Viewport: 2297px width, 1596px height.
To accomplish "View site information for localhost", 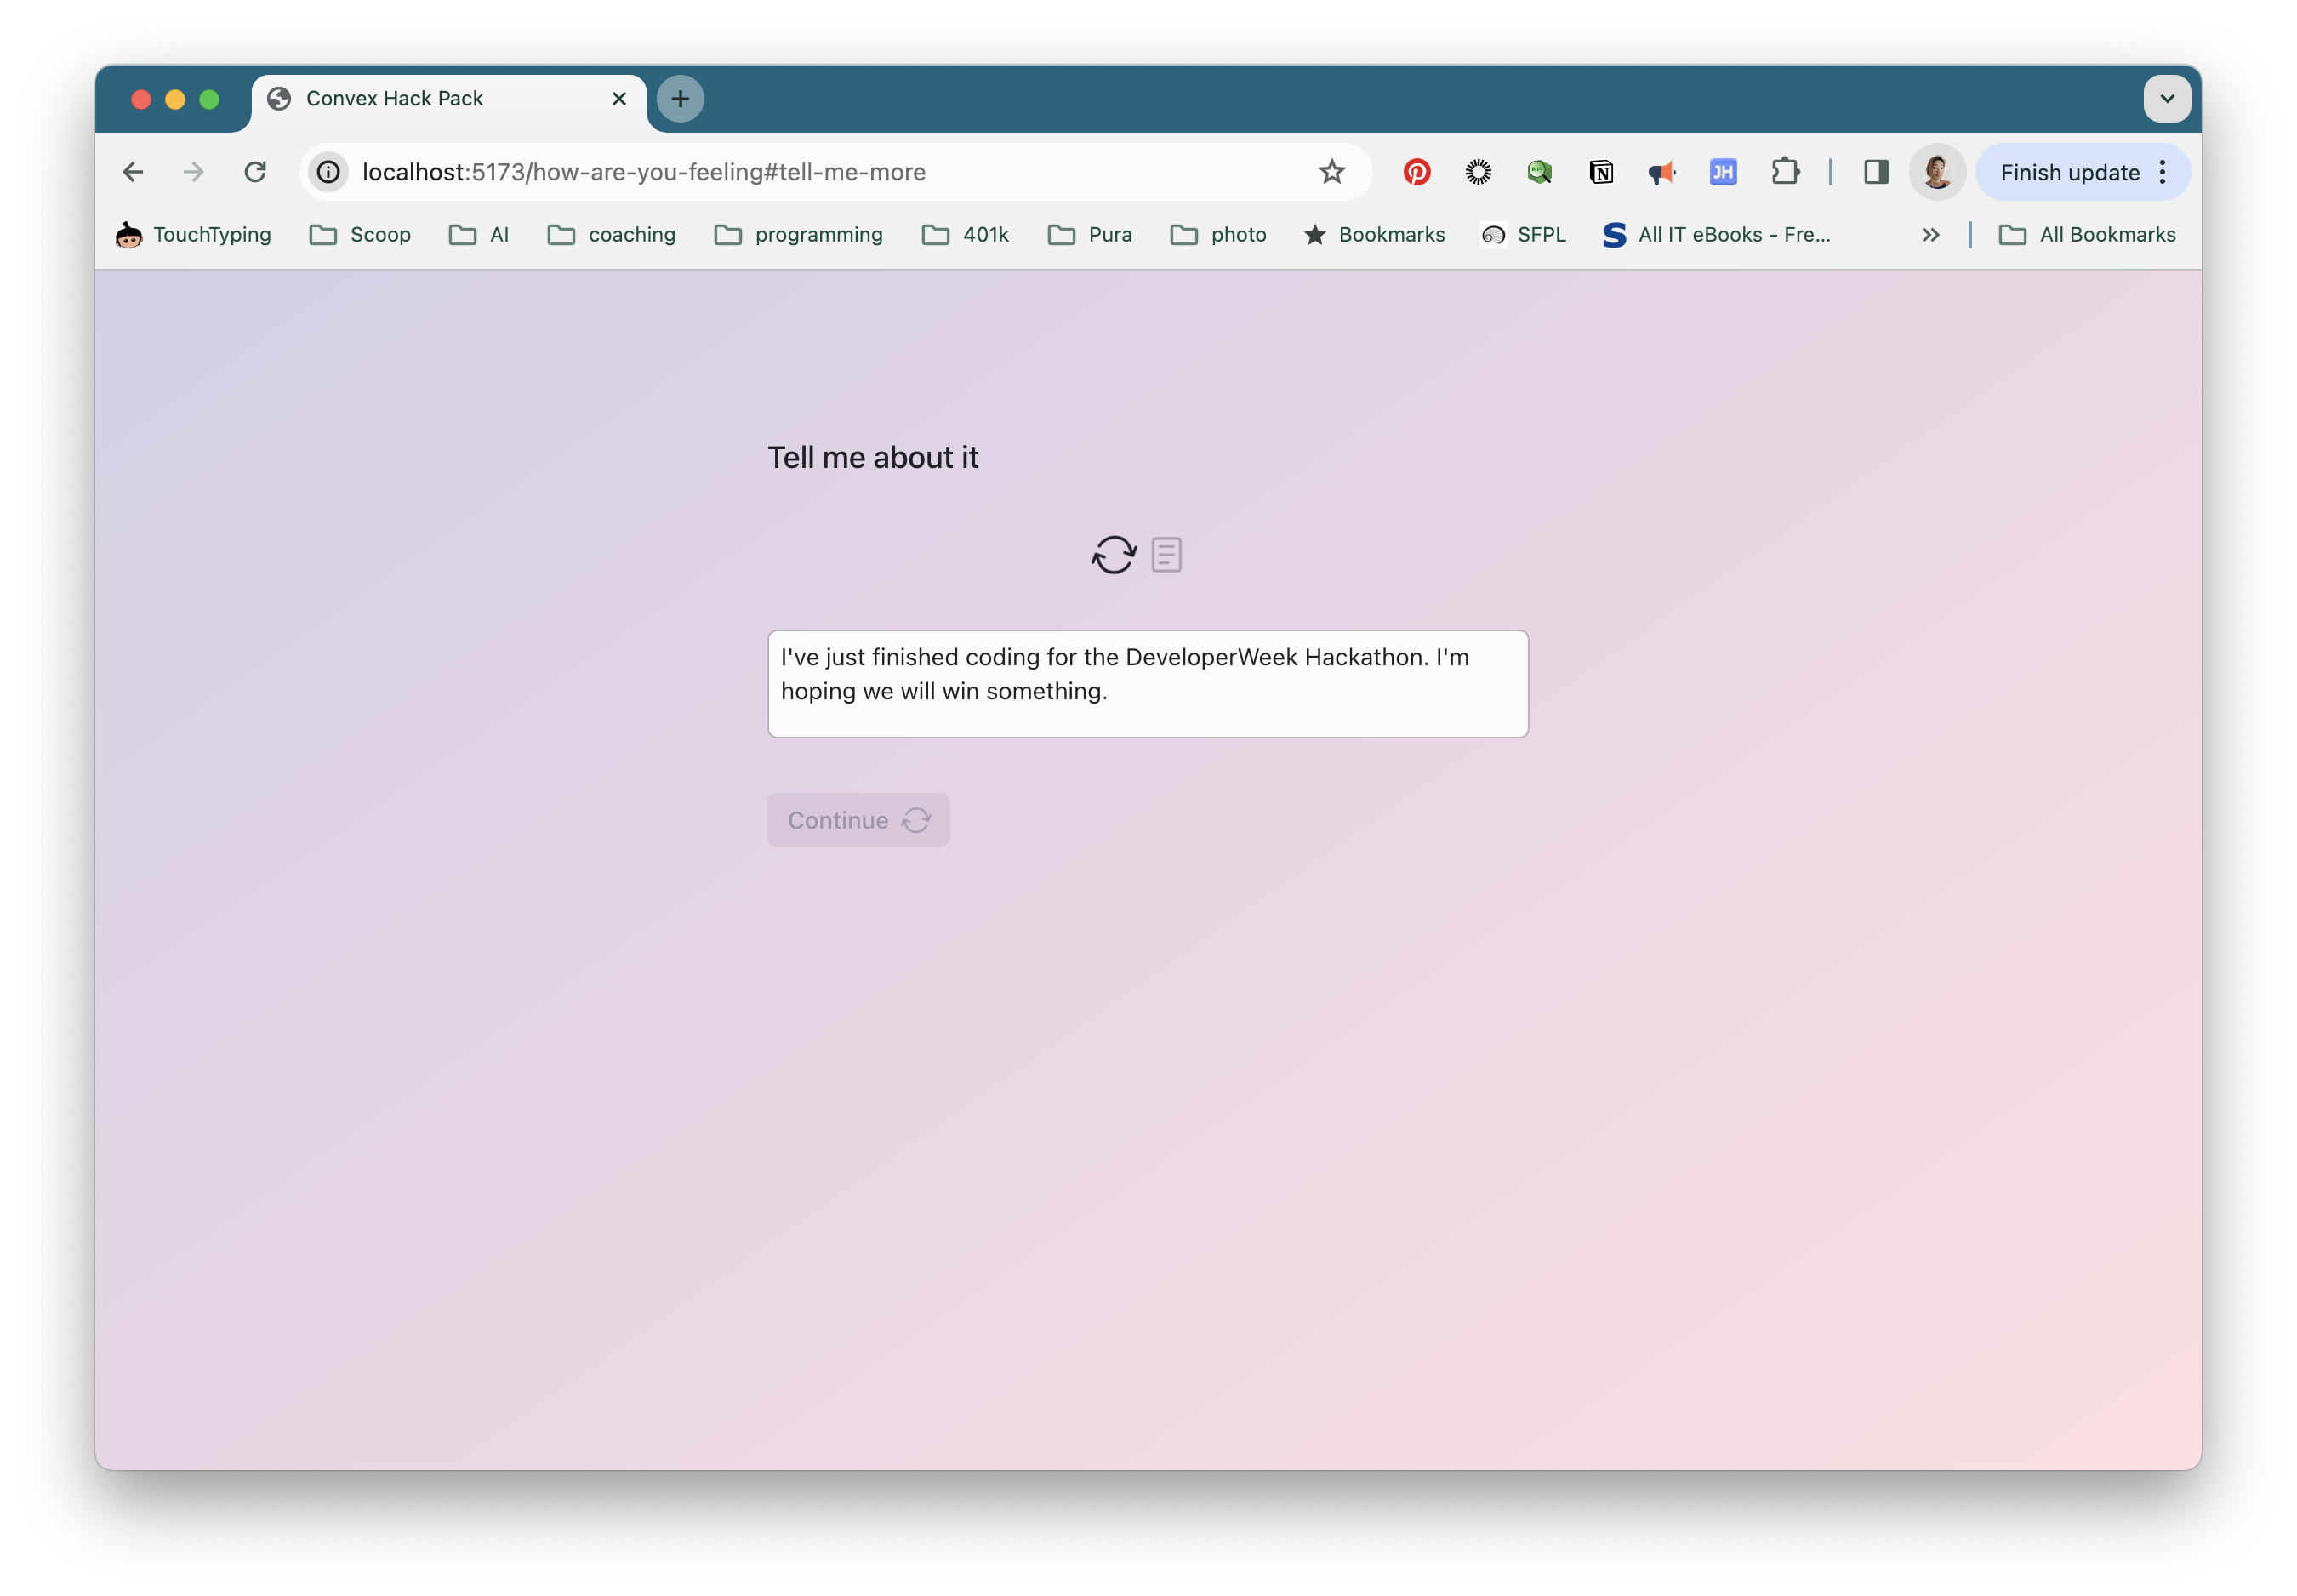I will pos(328,172).
